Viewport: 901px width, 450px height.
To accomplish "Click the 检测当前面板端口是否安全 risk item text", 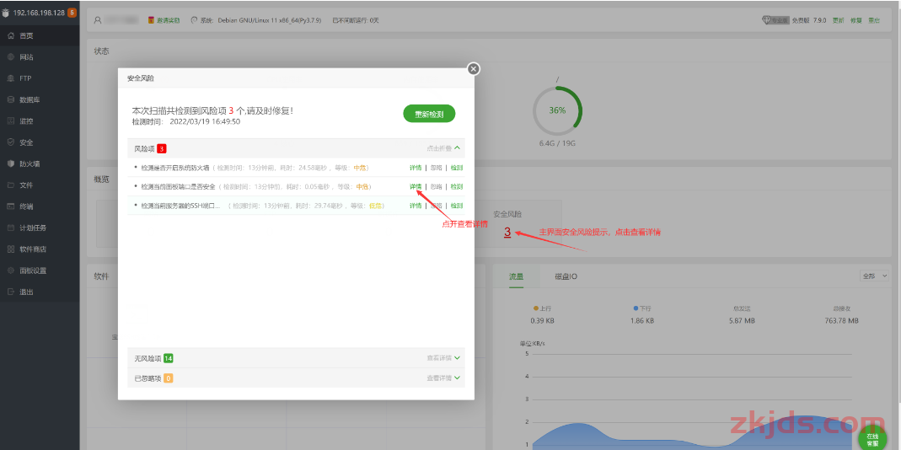I will [x=178, y=187].
